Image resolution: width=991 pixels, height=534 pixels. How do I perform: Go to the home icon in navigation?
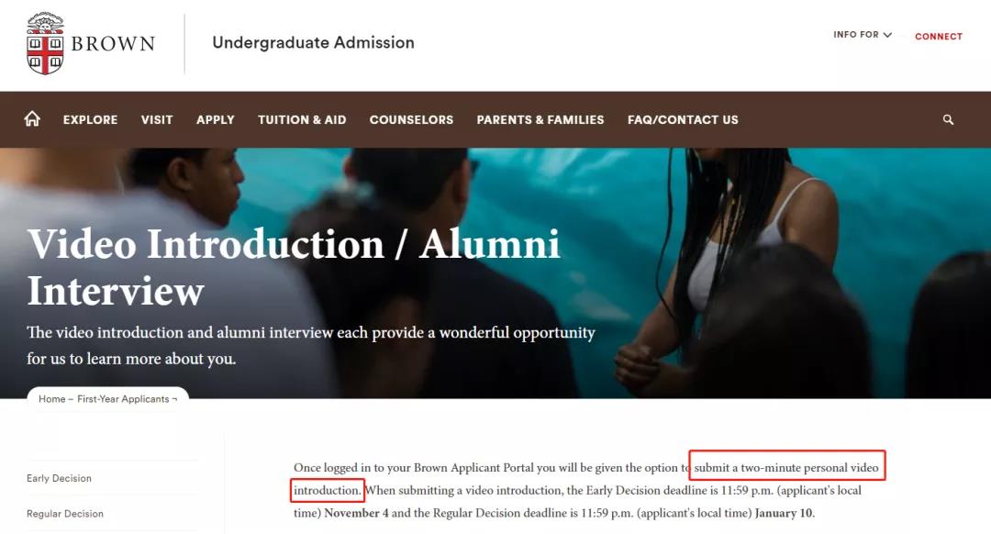(32, 119)
